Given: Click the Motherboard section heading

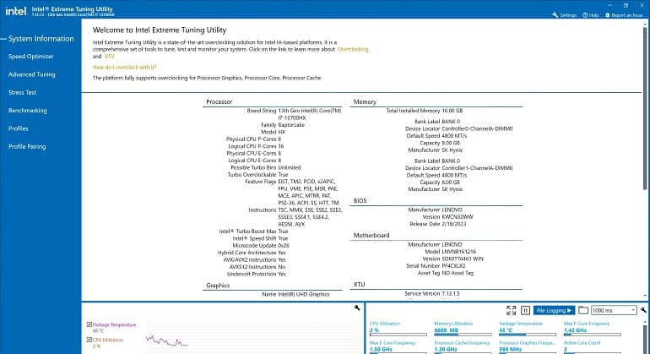Looking at the screenshot, I should coord(371,236).
